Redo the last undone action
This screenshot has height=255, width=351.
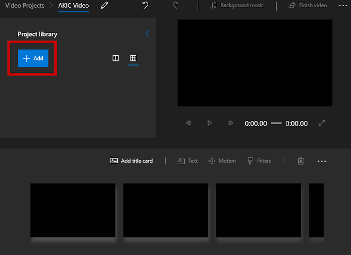pos(176,5)
